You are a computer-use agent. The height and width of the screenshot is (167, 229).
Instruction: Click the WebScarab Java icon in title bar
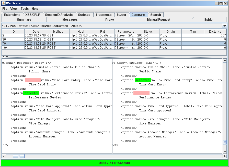tap(3, 3)
